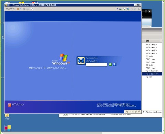Open the Player(P) menu in VMware

pyautogui.click(x=10, y=9)
